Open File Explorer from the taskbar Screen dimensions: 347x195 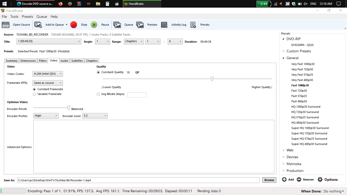[98, 4]
